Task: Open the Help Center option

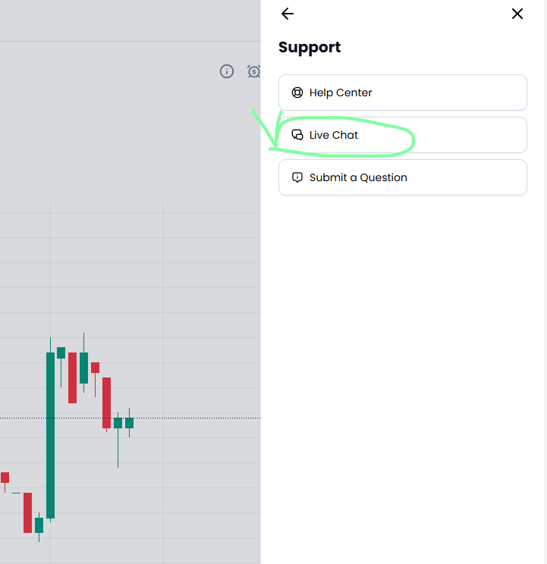Action: coord(402,92)
